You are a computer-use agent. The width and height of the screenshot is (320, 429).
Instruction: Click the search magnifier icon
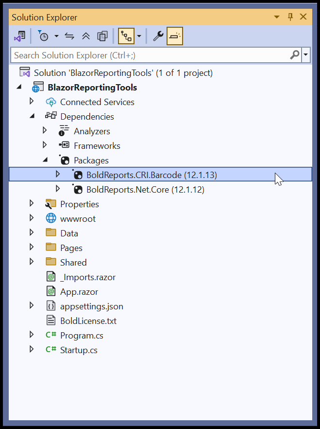[295, 55]
